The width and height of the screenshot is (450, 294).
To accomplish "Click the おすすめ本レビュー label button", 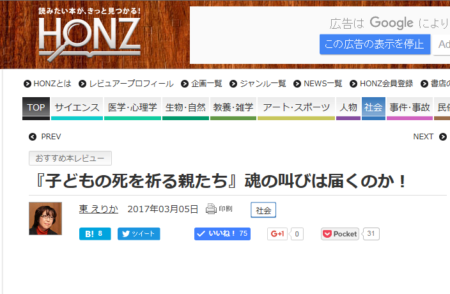I will pyautogui.click(x=70, y=159).
